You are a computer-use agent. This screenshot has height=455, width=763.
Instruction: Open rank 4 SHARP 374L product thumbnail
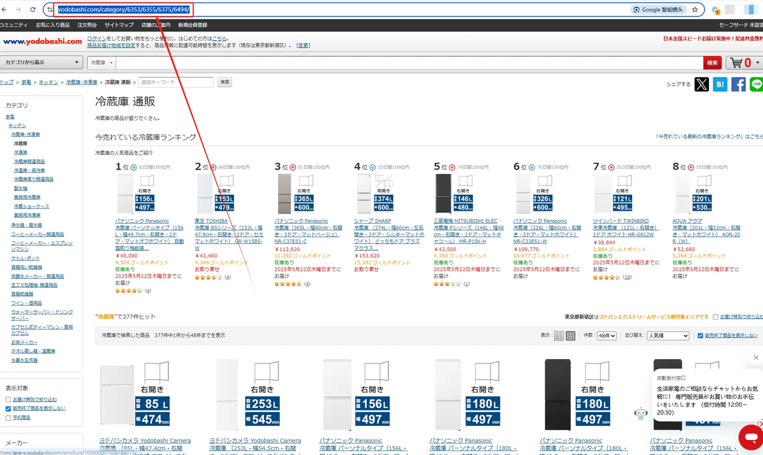click(x=375, y=194)
